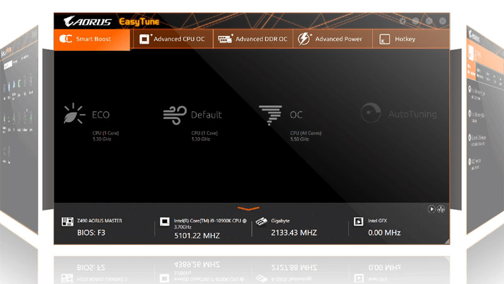Click the Hotkey keyboard key icon
The height and width of the screenshot is (284, 504).
pyautogui.click(x=384, y=39)
